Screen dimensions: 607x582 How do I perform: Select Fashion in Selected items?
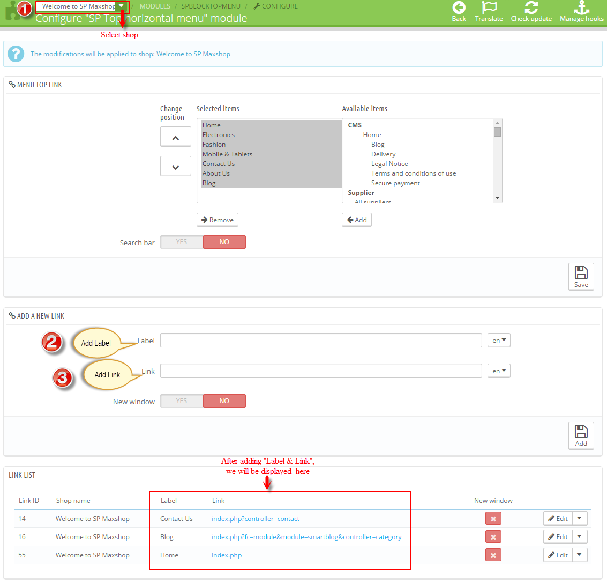pos(272,145)
